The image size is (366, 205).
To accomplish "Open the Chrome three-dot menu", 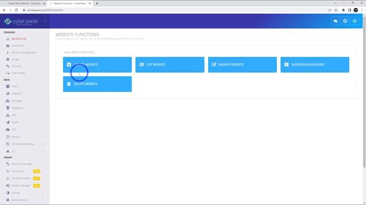I will [362, 10].
